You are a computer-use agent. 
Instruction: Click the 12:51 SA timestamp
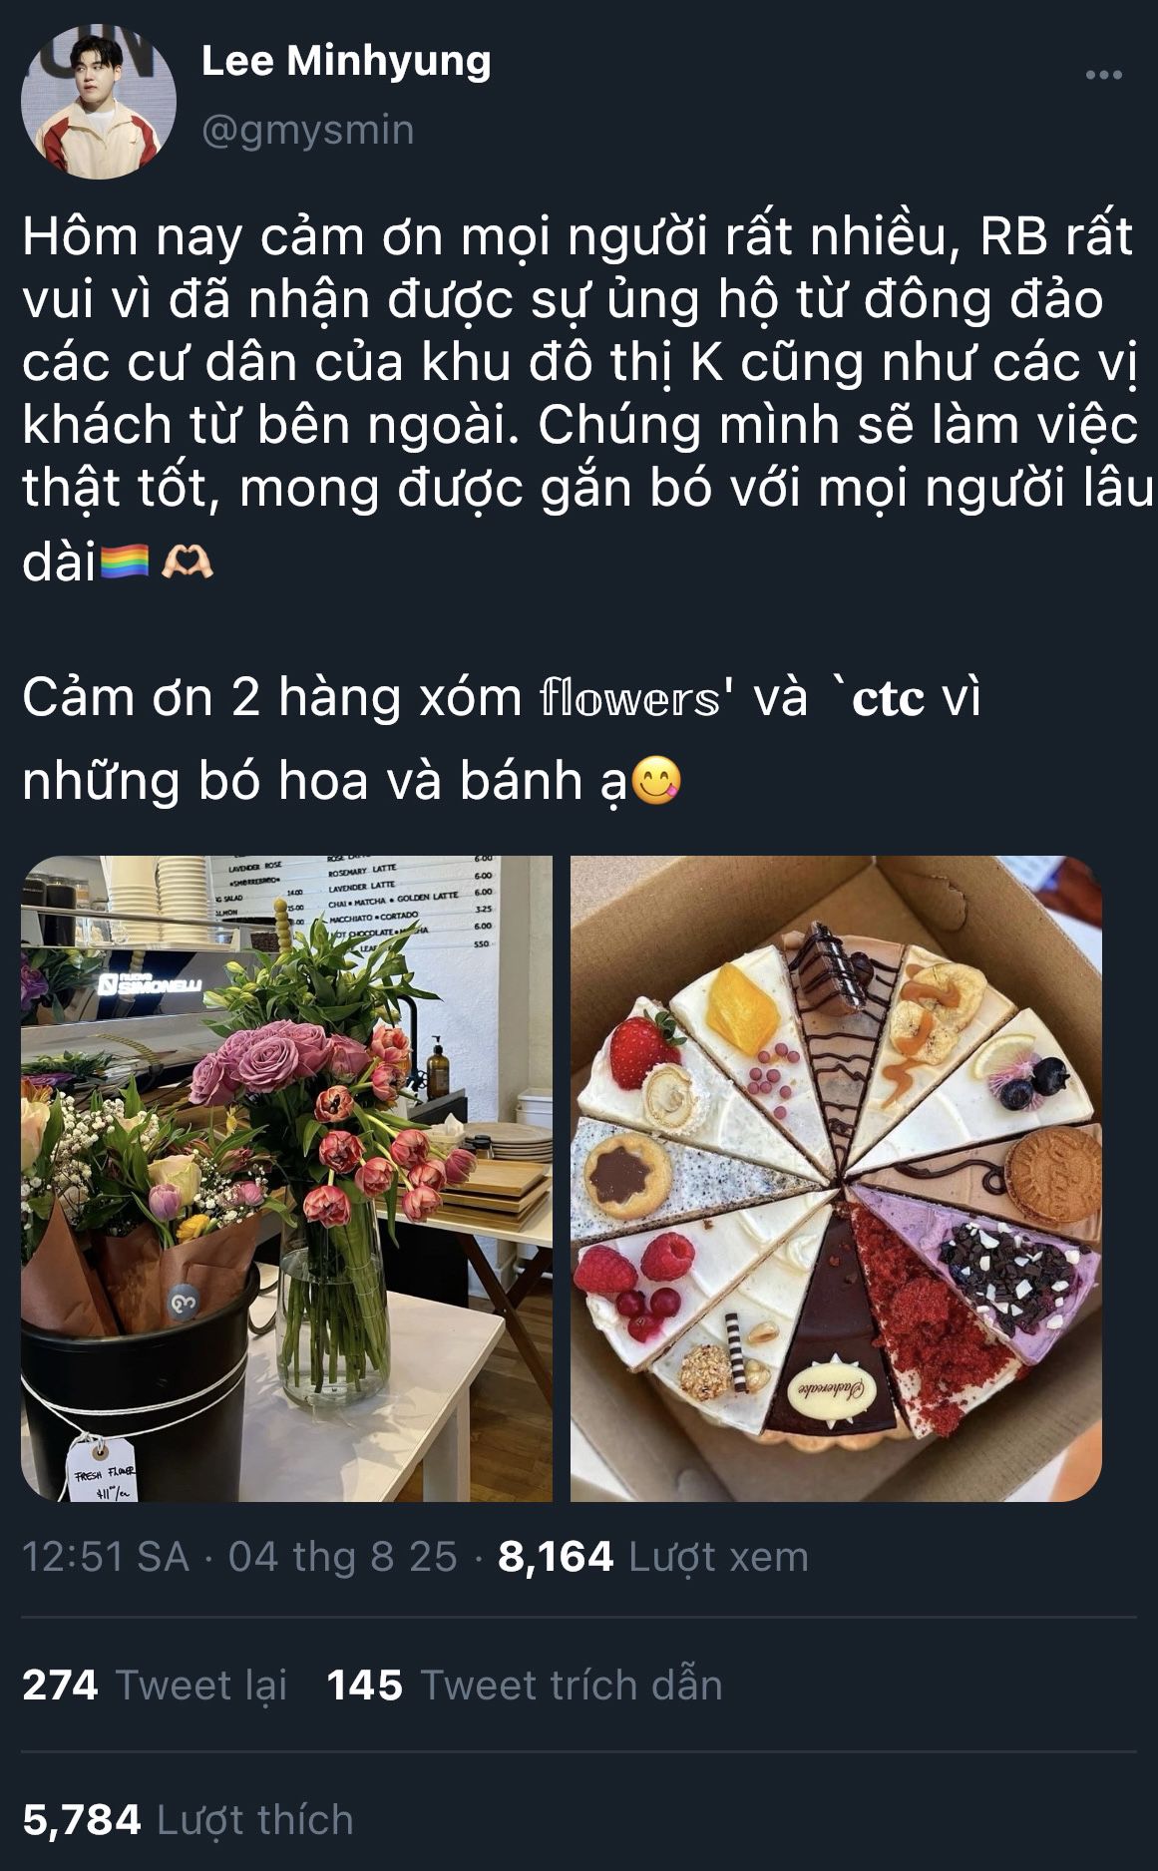(106, 1557)
